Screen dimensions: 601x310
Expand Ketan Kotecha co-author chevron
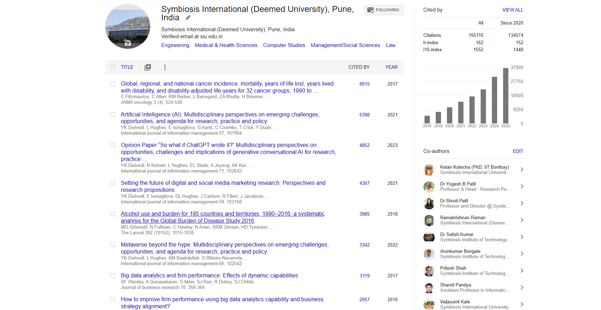(522, 170)
